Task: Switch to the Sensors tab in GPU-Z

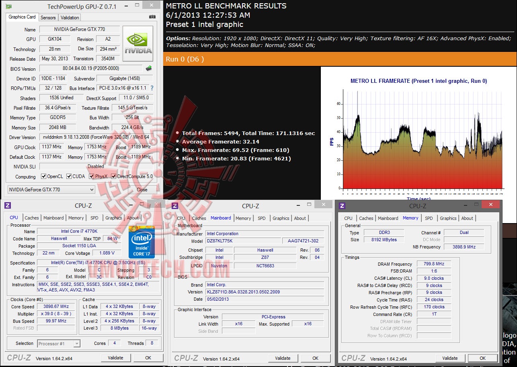Action: coord(48,18)
